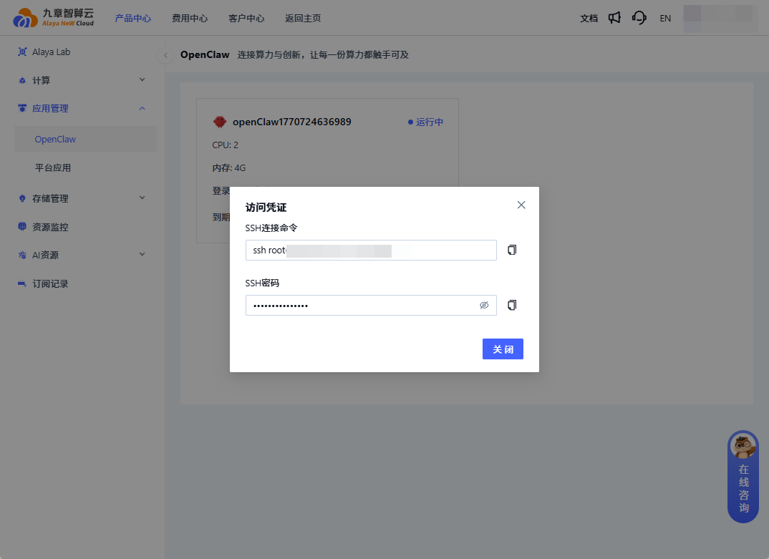Open the 客户中心 menu tab

tap(246, 18)
